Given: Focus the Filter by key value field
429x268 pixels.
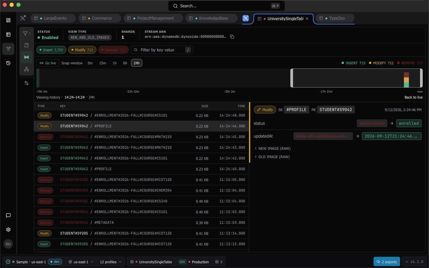Looking at the screenshot, I should click(x=162, y=50).
